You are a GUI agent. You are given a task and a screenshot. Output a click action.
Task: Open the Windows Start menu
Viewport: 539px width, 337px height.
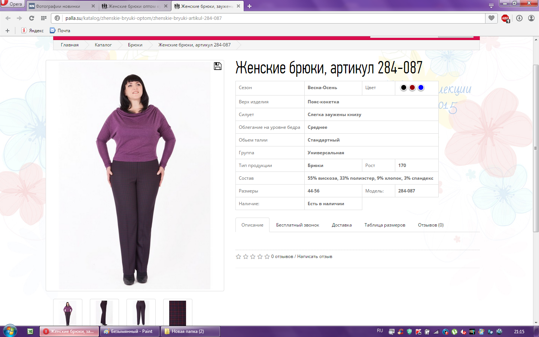click(10, 331)
